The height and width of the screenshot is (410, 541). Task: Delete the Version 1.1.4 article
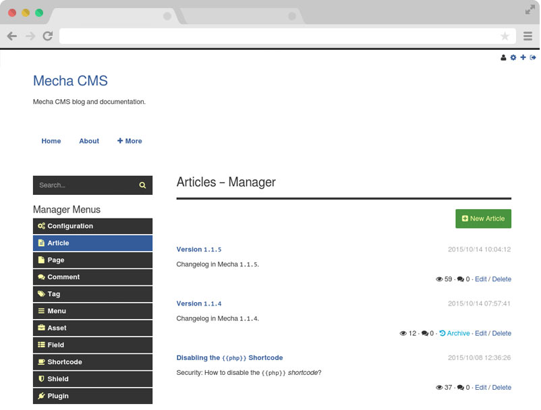tap(502, 333)
